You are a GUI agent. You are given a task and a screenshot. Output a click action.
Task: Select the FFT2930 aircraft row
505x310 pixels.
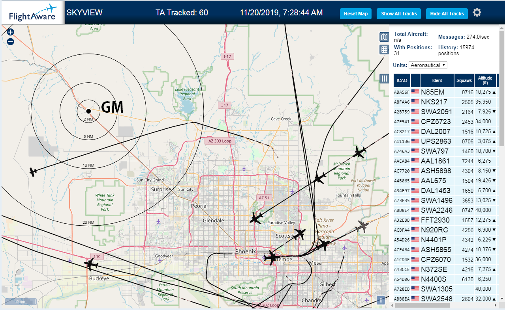445,220
